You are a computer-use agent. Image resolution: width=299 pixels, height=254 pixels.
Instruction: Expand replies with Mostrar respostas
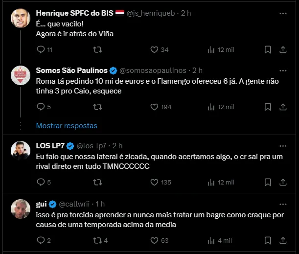(67, 126)
